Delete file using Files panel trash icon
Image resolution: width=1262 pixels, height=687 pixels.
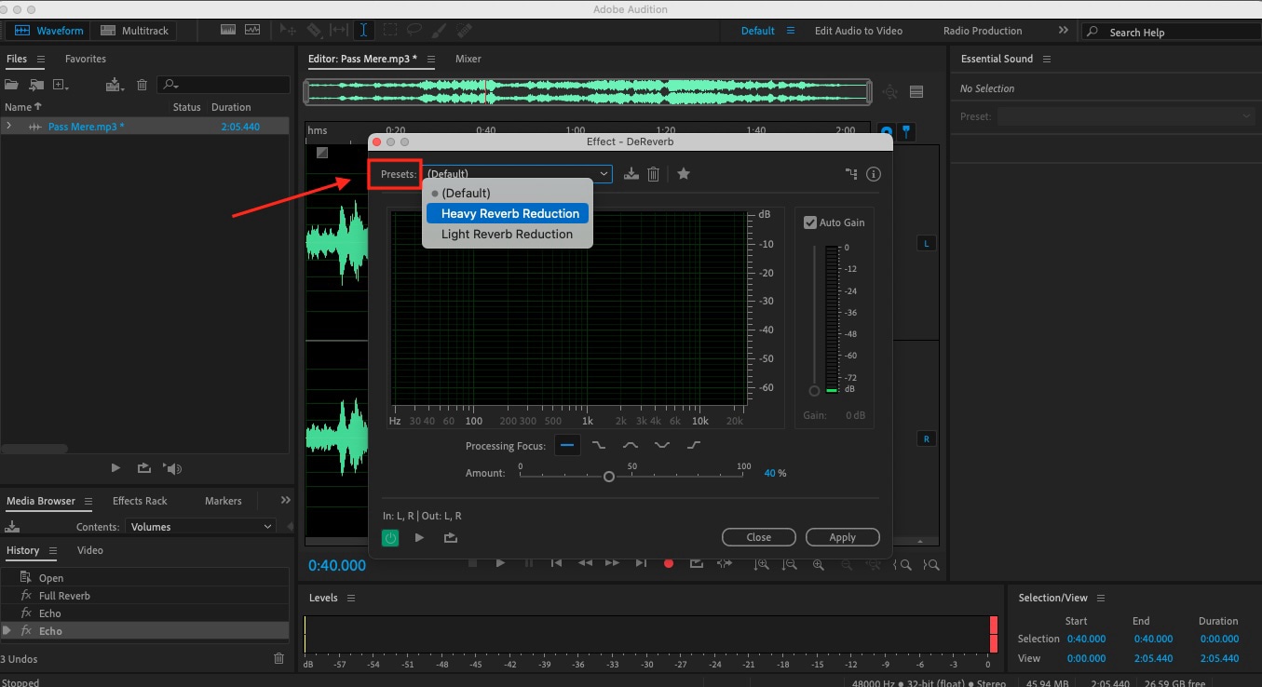[142, 85]
